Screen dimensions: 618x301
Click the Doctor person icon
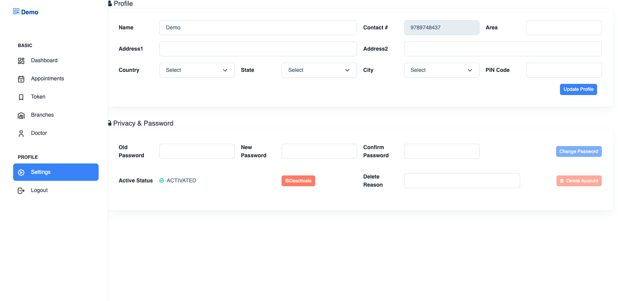pos(21,133)
